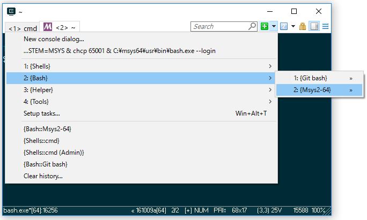The width and height of the screenshot is (367, 220).
Task: Click the » mark beside {Git bash}
Action: 351,79
